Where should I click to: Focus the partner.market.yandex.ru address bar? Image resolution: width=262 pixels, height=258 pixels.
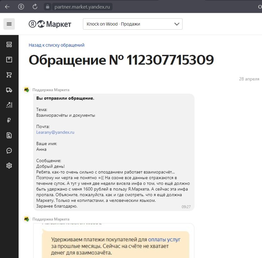[82, 7]
